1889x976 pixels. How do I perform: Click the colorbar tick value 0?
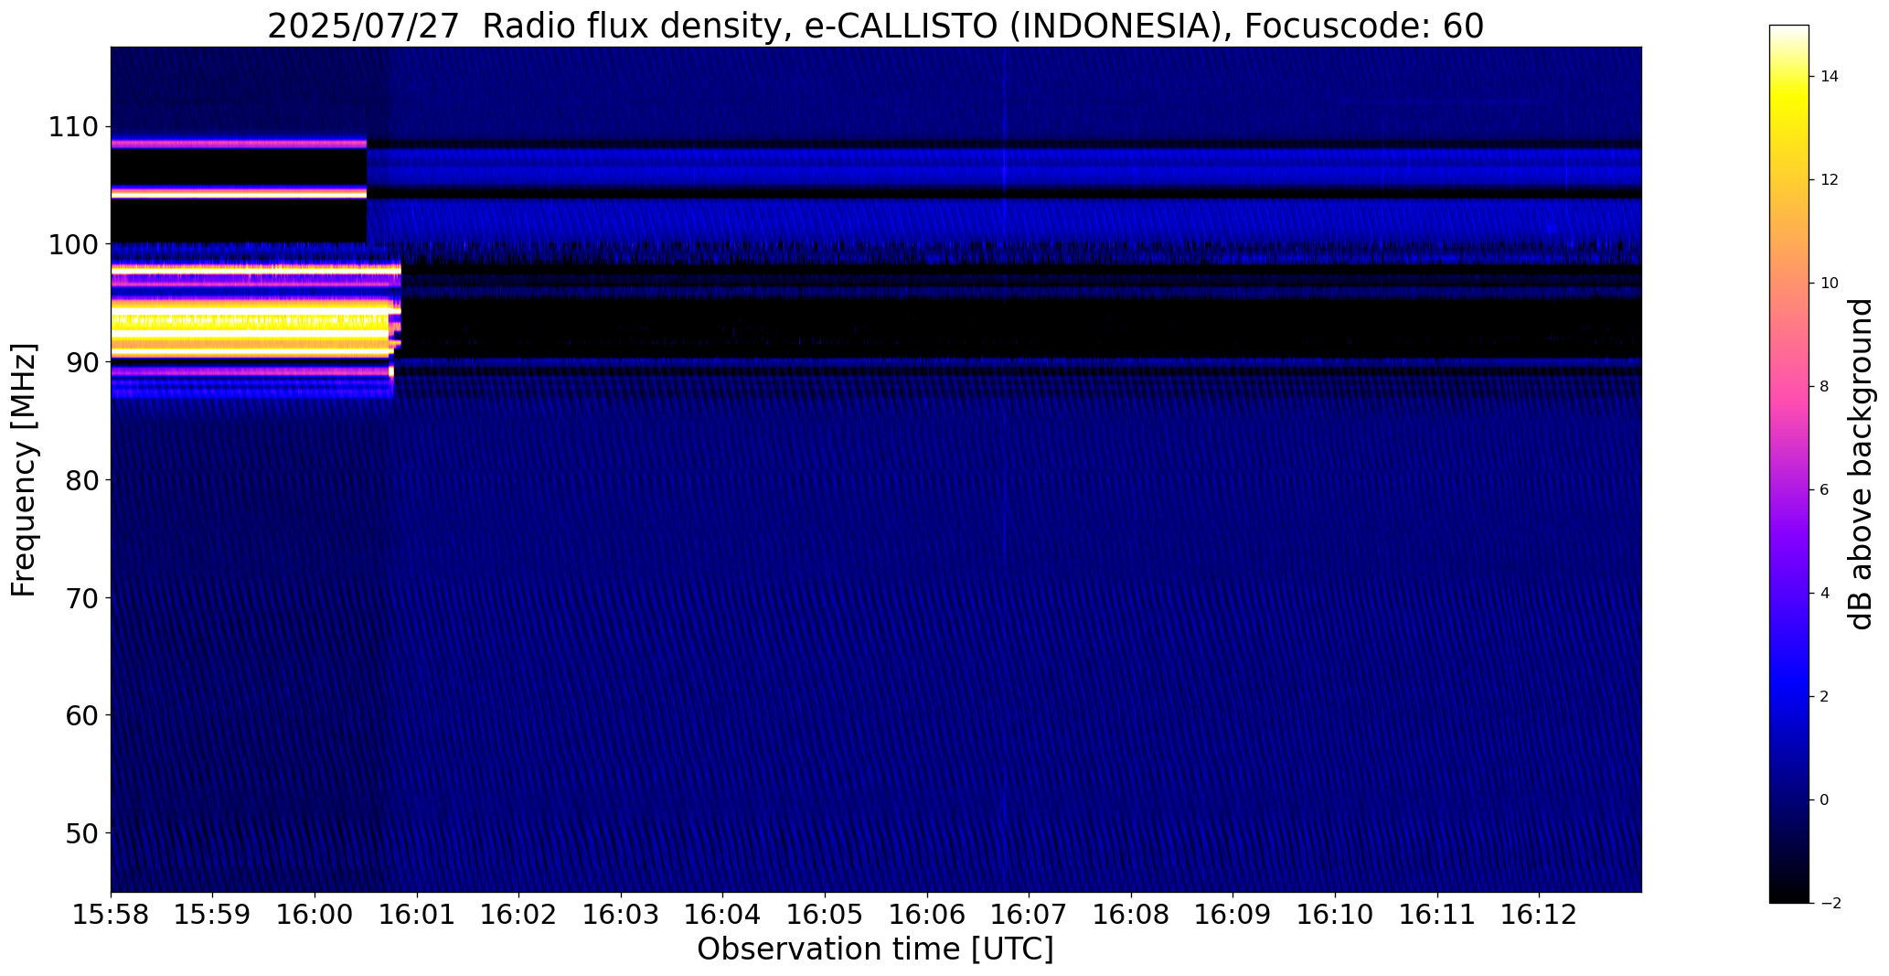(1825, 800)
